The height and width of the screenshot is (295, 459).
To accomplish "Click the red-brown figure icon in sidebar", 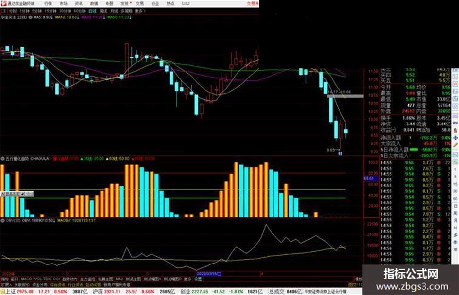I will [x=455, y=130].
